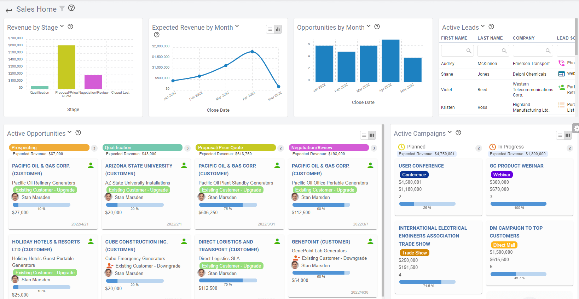Image resolution: width=579 pixels, height=299 pixels.
Task: Select the Proposal/Price Quote stage header
Action: coord(236,147)
